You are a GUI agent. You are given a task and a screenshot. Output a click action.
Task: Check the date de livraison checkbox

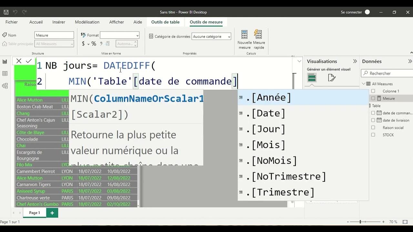point(373,120)
